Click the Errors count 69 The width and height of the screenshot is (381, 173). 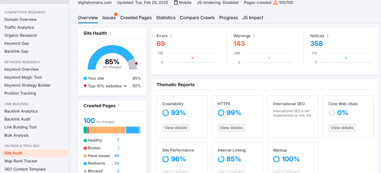[161, 43]
